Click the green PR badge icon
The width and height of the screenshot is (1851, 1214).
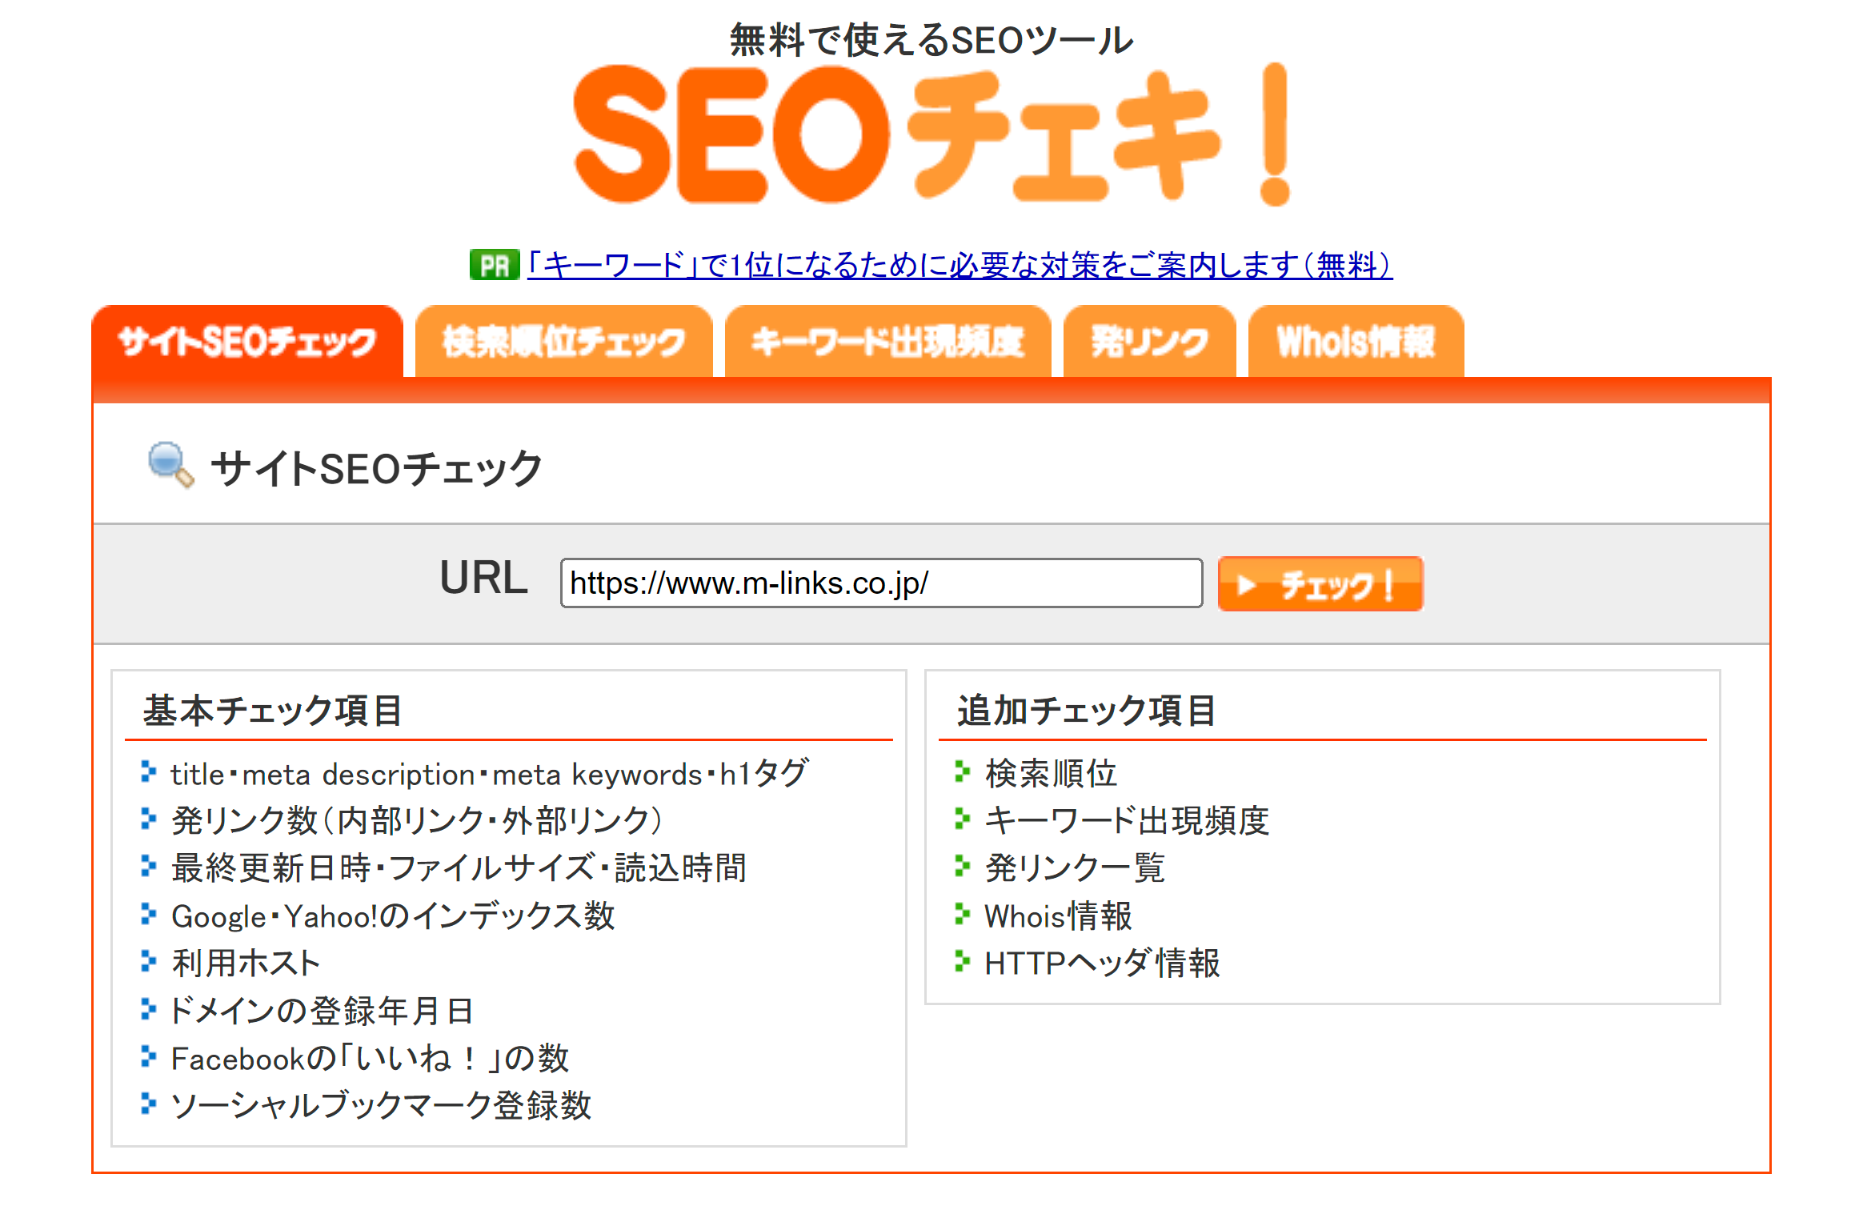click(495, 265)
